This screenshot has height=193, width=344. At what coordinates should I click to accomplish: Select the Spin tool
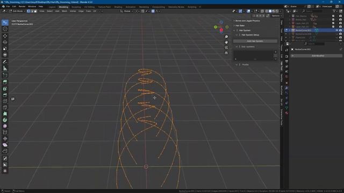(x=5, y=120)
